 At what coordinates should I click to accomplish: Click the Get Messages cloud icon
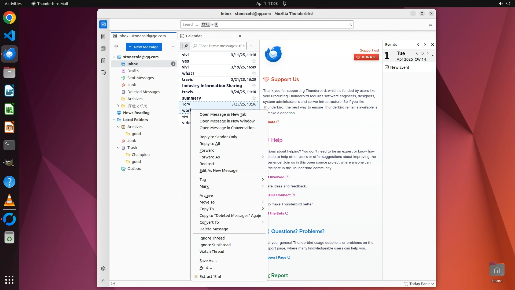116,47
